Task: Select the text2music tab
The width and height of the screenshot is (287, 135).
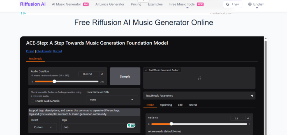Action: tap(36, 59)
